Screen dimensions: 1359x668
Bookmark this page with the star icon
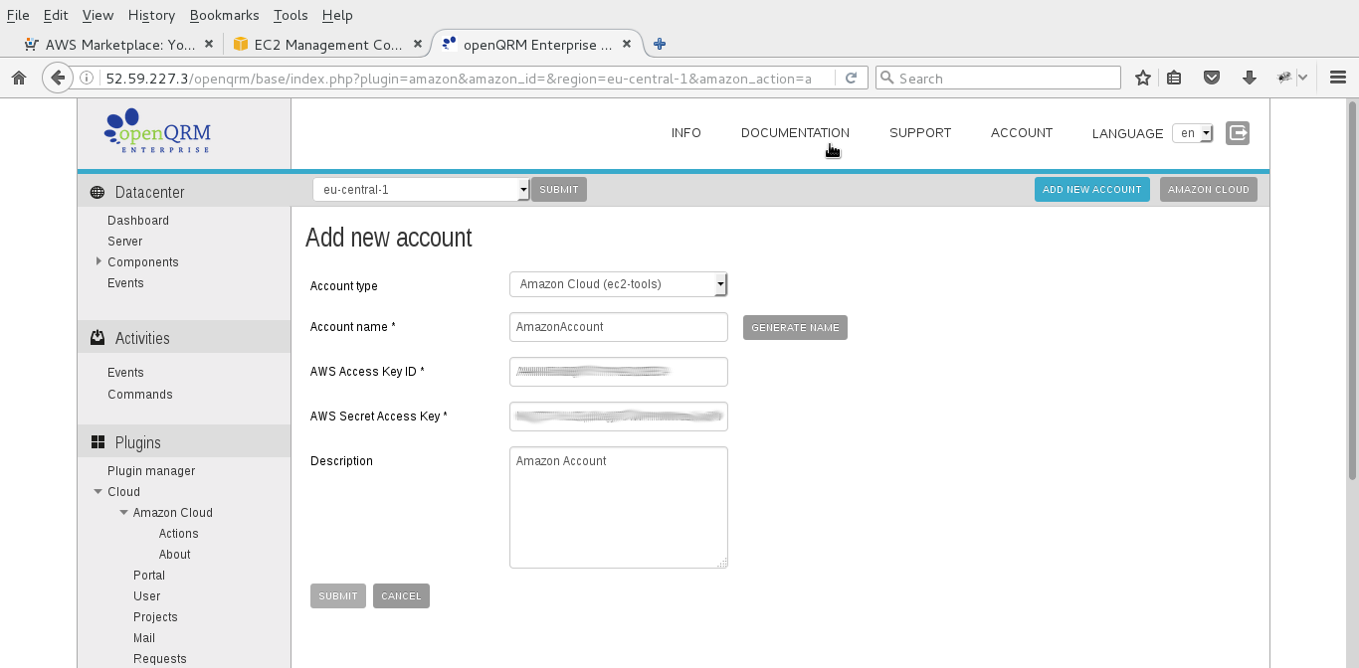1143,78
